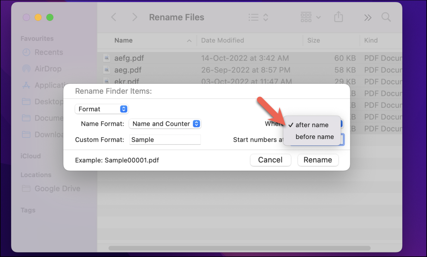Image resolution: width=427 pixels, height=257 pixels.
Task: Click the back navigation chevron
Action: coord(114,17)
